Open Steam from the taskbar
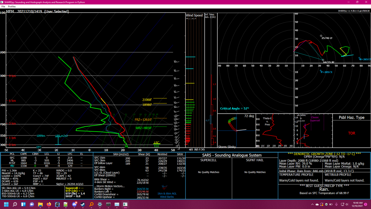The width and height of the screenshot is (371, 209). pyautogui.click(x=83, y=204)
